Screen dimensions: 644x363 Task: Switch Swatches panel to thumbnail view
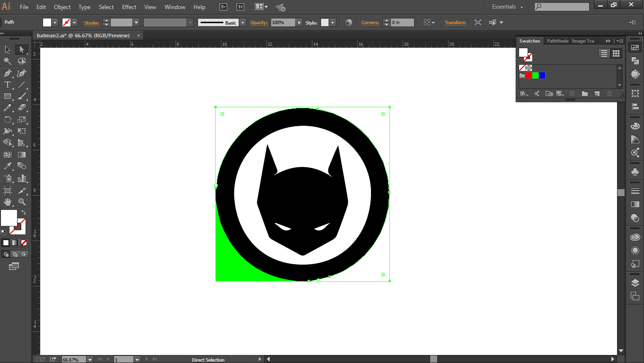point(616,53)
